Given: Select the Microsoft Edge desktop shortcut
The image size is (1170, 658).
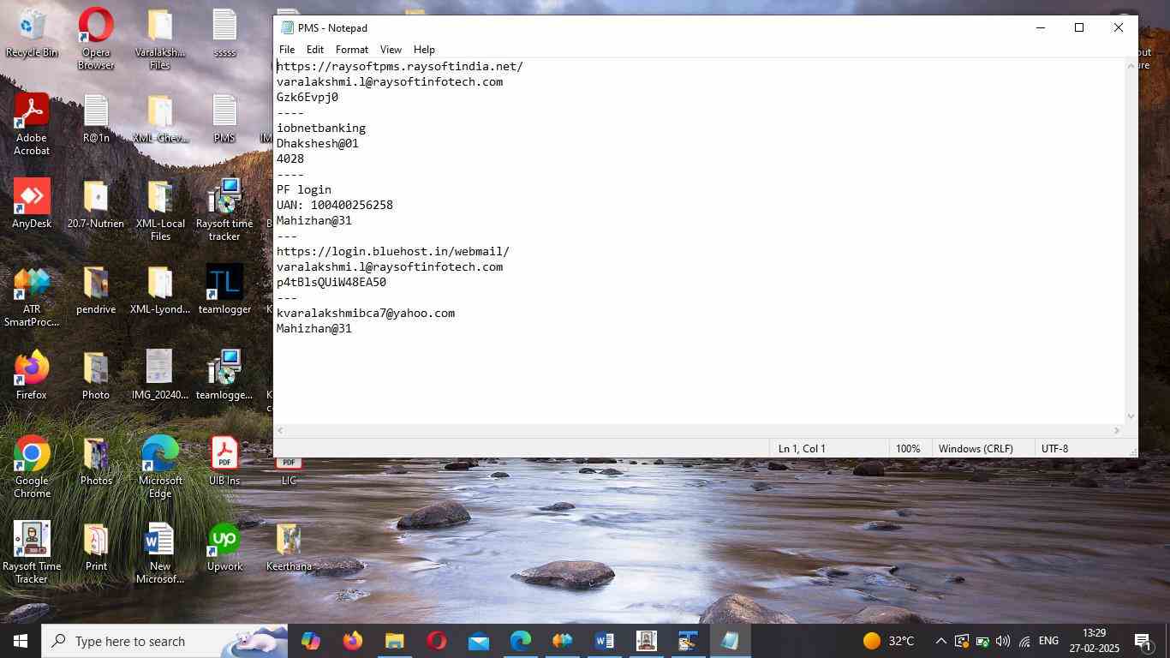Looking at the screenshot, I should point(160,468).
